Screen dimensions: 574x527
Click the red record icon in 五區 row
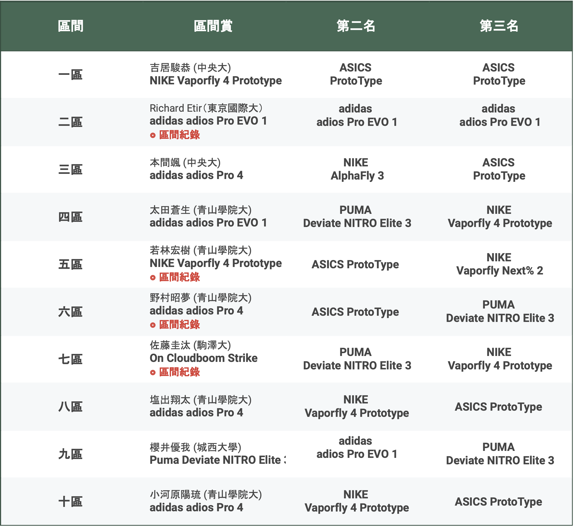pos(153,278)
